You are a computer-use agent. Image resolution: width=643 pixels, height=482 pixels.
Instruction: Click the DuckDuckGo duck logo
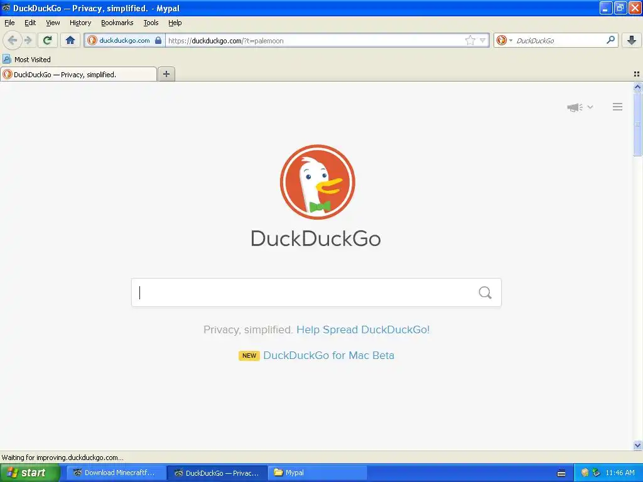click(317, 182)
